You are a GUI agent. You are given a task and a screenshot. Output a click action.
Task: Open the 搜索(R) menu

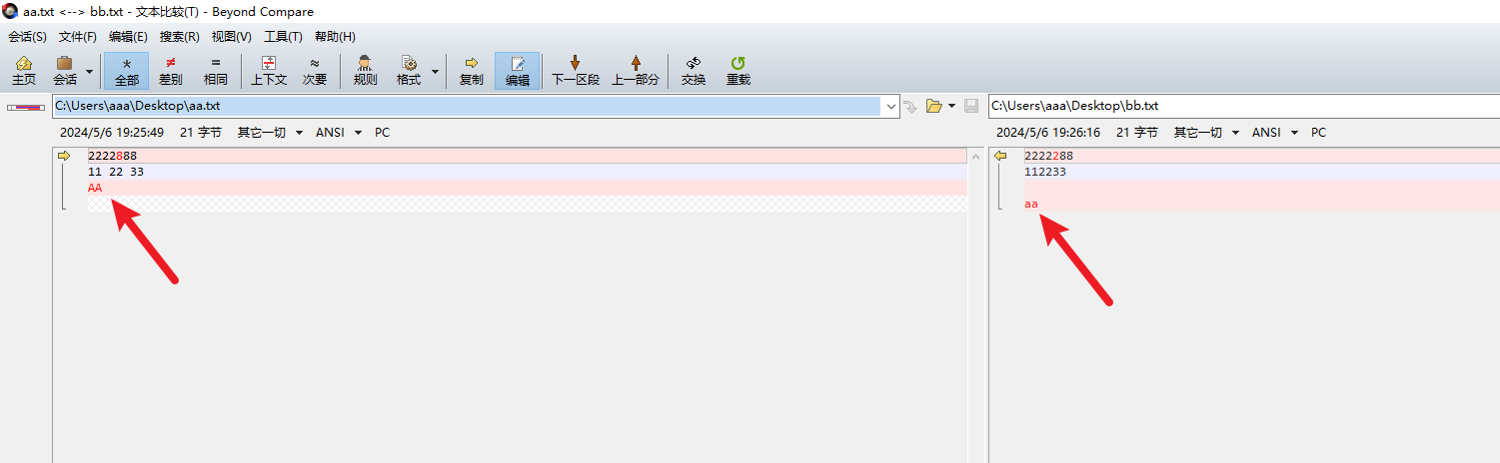coord(179,37)
